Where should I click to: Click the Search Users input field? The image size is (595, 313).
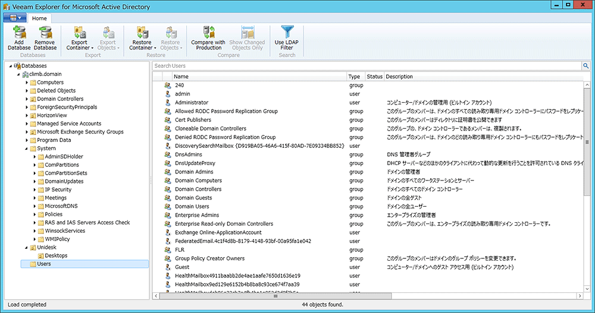tap(367, 66)
